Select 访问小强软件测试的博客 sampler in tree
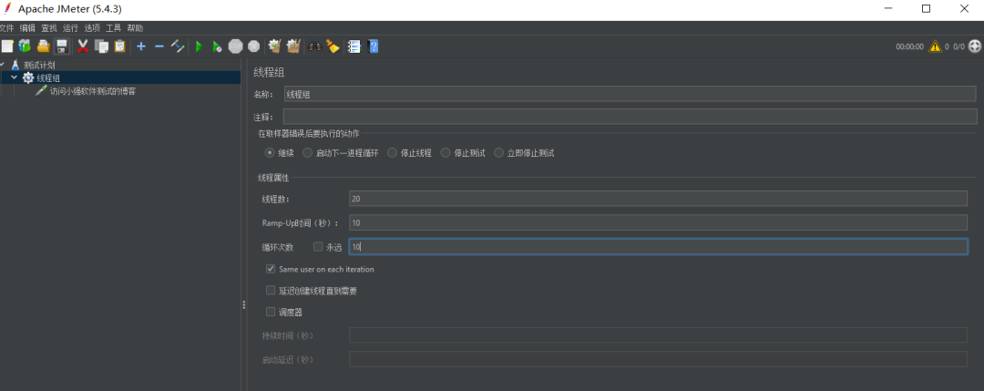The height and width of the screenshot is (391, 984). pyautogui.click(x=92, y=91)
